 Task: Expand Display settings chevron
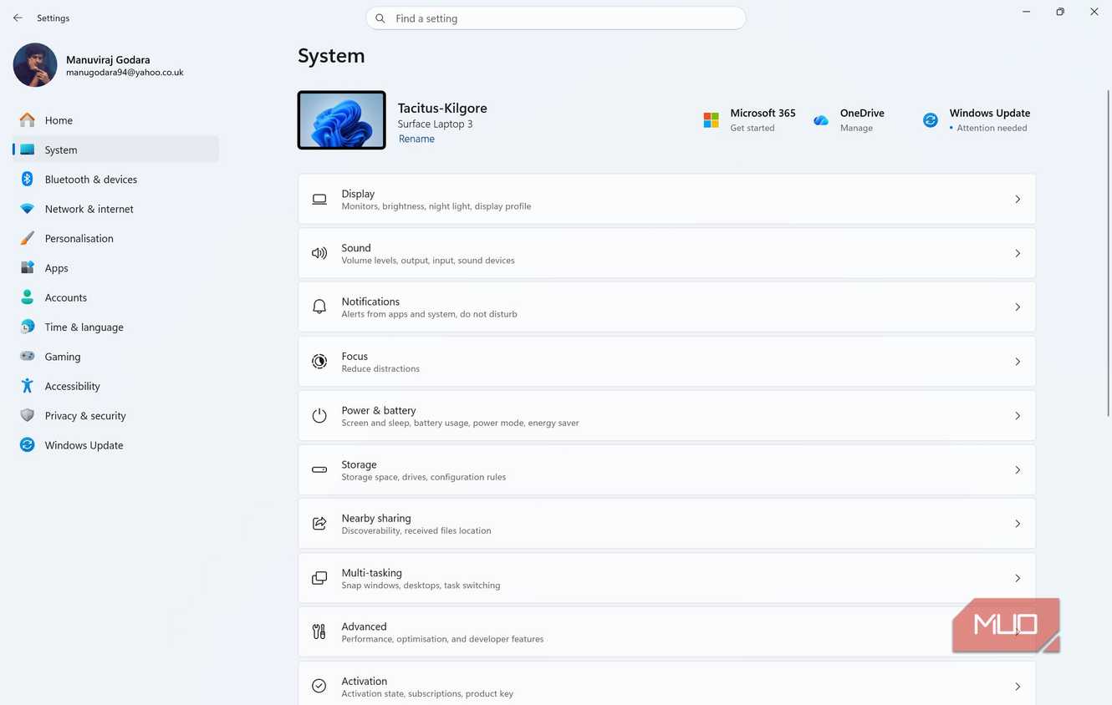click(x=1018, y=200)
